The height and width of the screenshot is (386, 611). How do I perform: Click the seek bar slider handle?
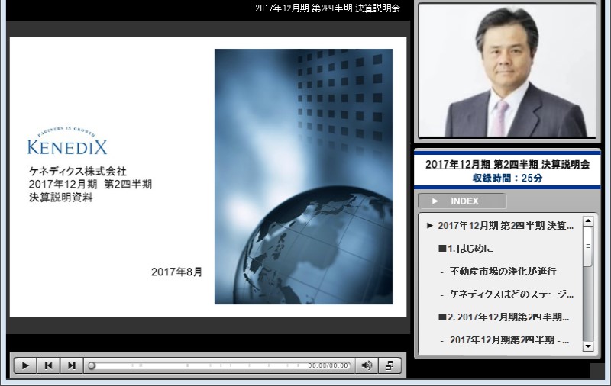point(92,365)
